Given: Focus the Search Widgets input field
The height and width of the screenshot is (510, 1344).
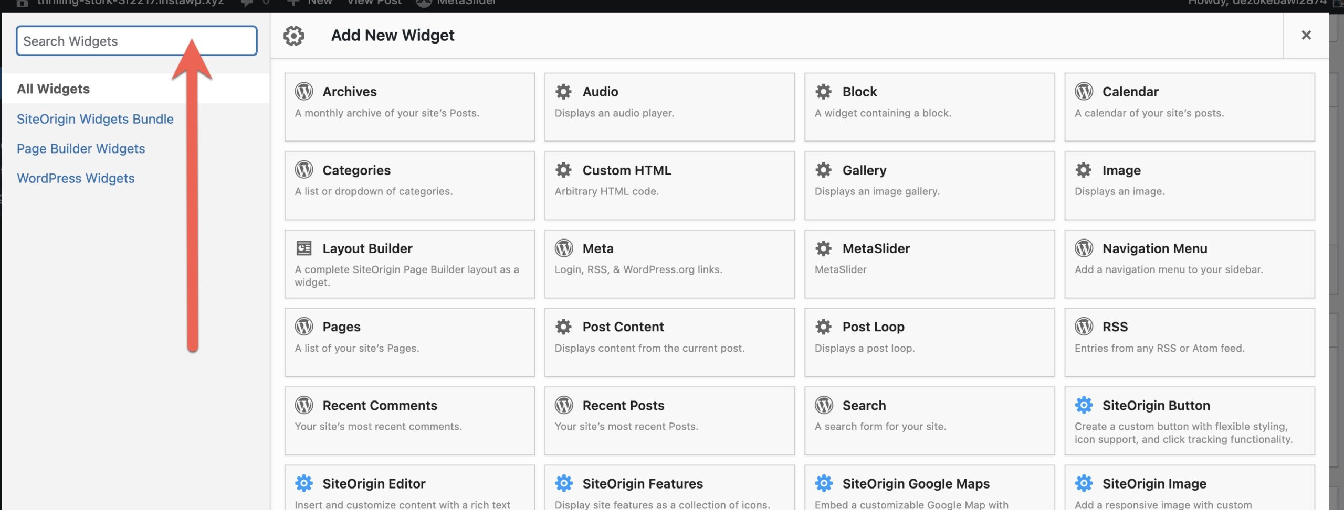Looking at the screenshot, I should click(x=100, y=41).
